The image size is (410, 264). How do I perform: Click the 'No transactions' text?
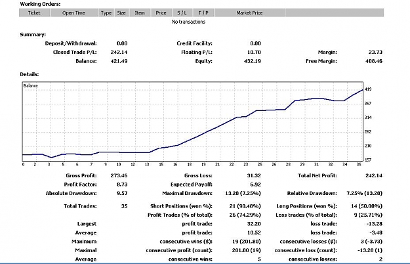click(188, 22)
